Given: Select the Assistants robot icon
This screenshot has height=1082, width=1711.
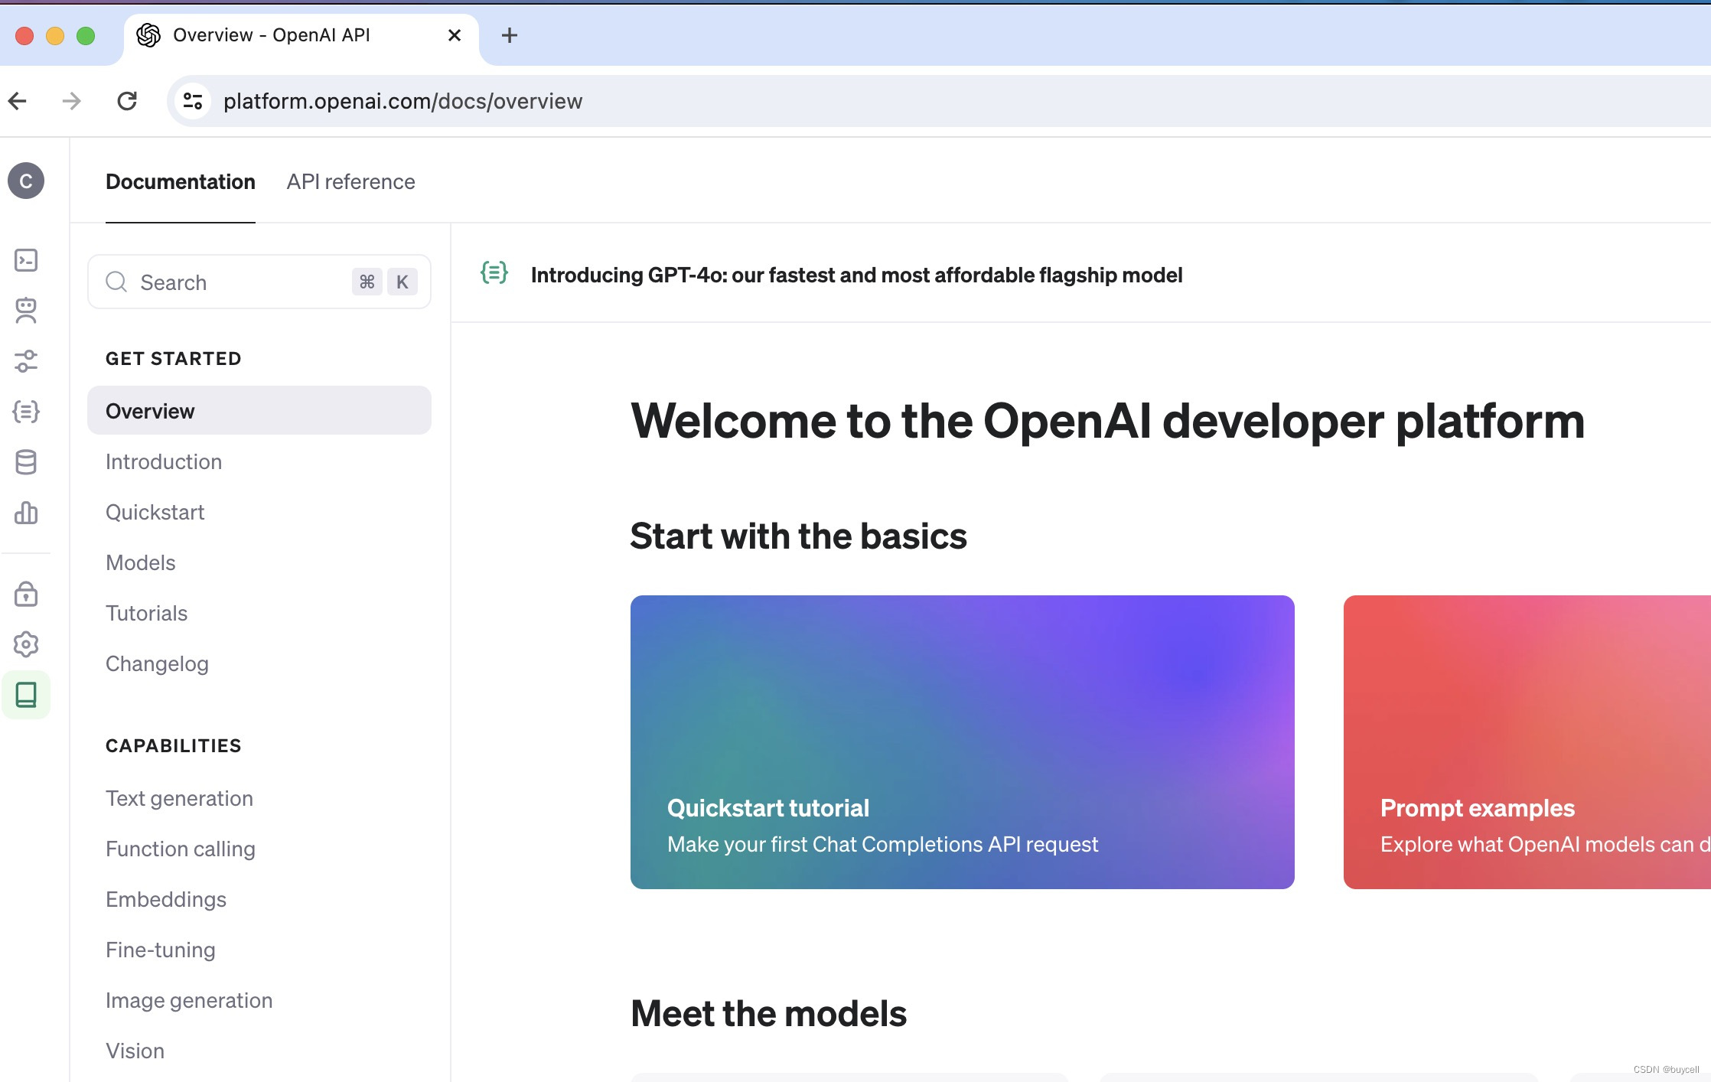Looking at the screenshot, I should [26, 311].
